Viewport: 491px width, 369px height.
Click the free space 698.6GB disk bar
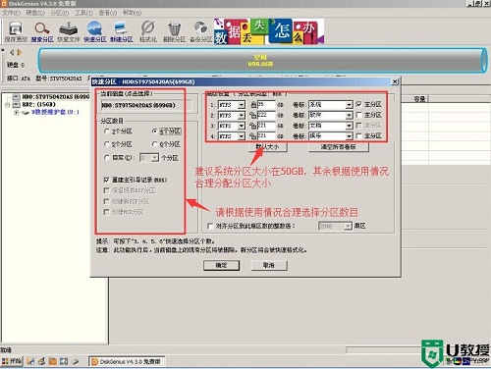(262, 61)
